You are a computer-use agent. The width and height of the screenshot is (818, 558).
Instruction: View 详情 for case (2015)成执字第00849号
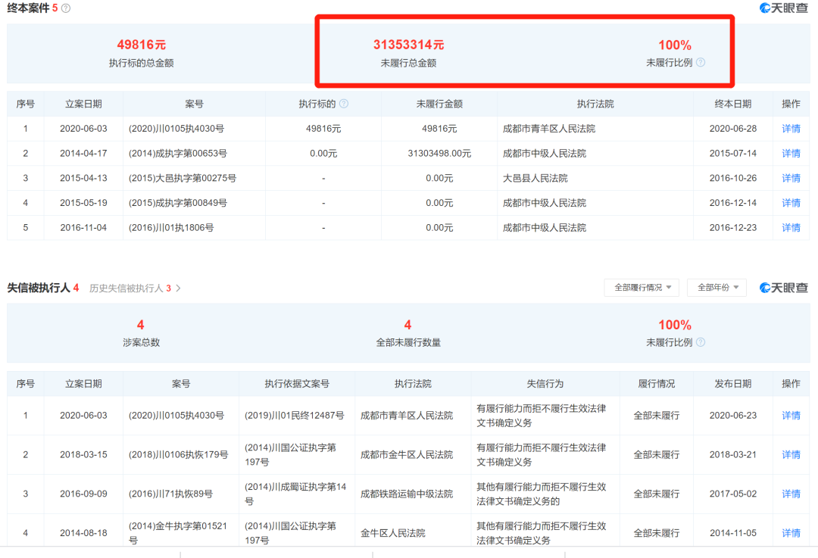point(791,203)
